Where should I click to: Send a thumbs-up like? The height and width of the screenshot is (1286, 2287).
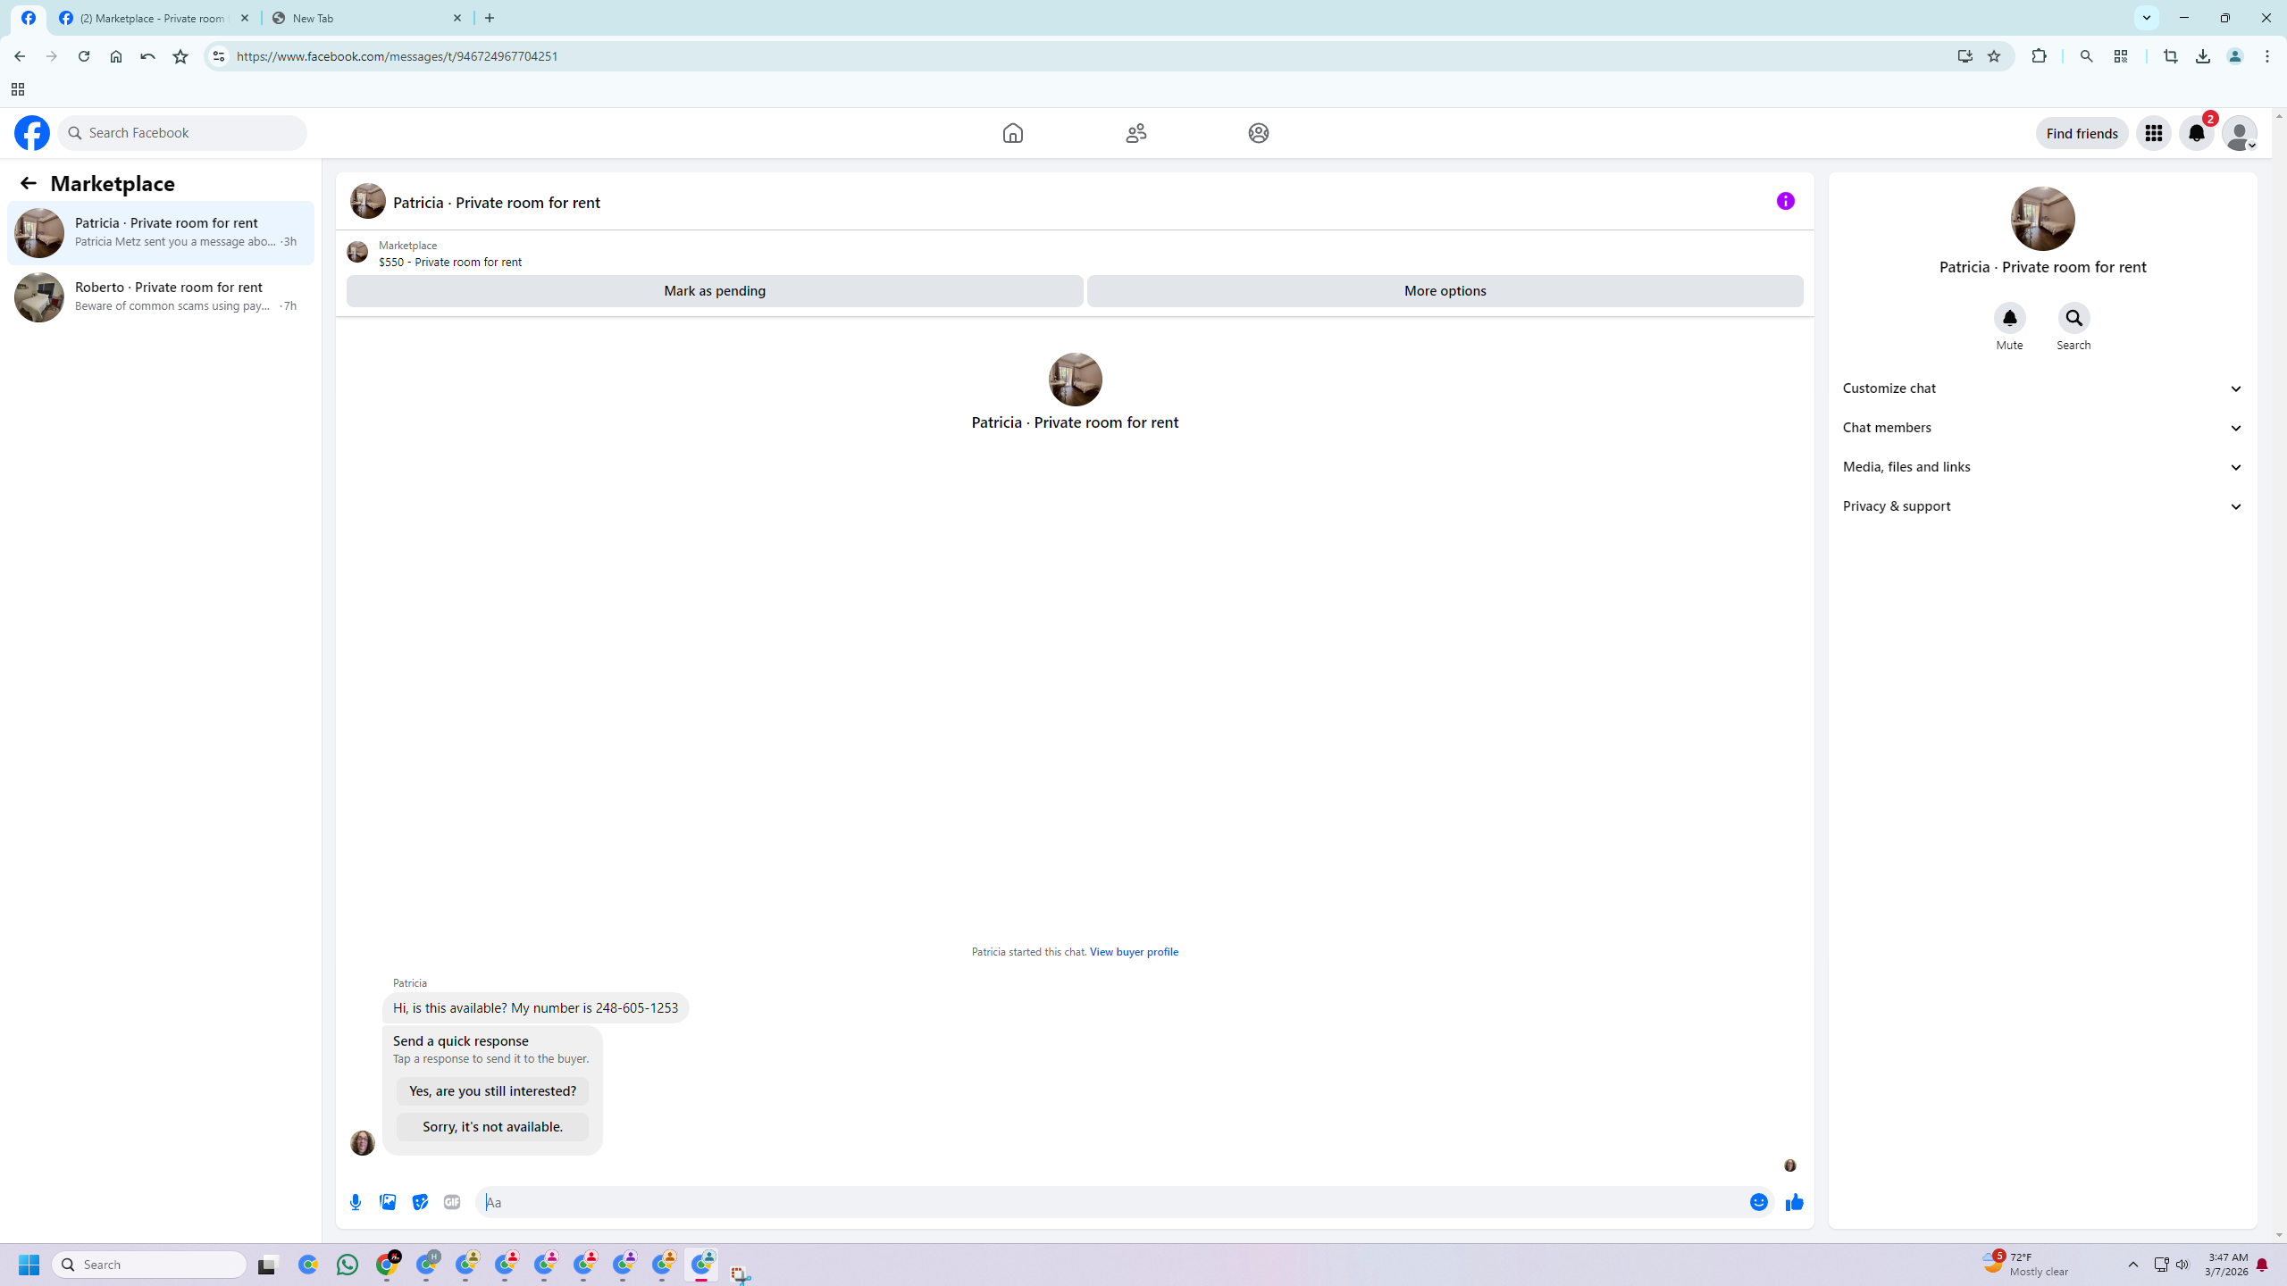tap(1794, 1202)
